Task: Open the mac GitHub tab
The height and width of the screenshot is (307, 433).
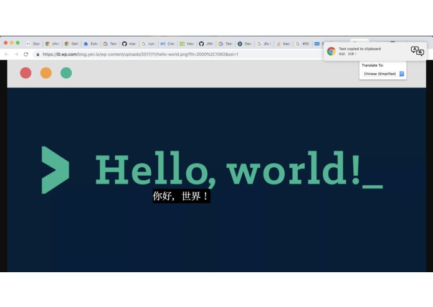Action: [130, 44]
